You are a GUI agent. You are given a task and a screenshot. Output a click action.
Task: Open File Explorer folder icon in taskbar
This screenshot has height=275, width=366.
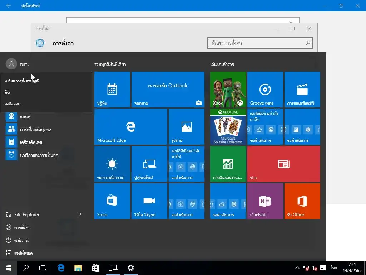tap(78, 268)
